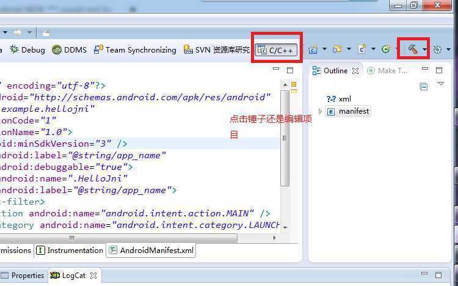The image size is (458, 286).
Task: Open the Permissions editor tab
Action: [x=15, y=251]
